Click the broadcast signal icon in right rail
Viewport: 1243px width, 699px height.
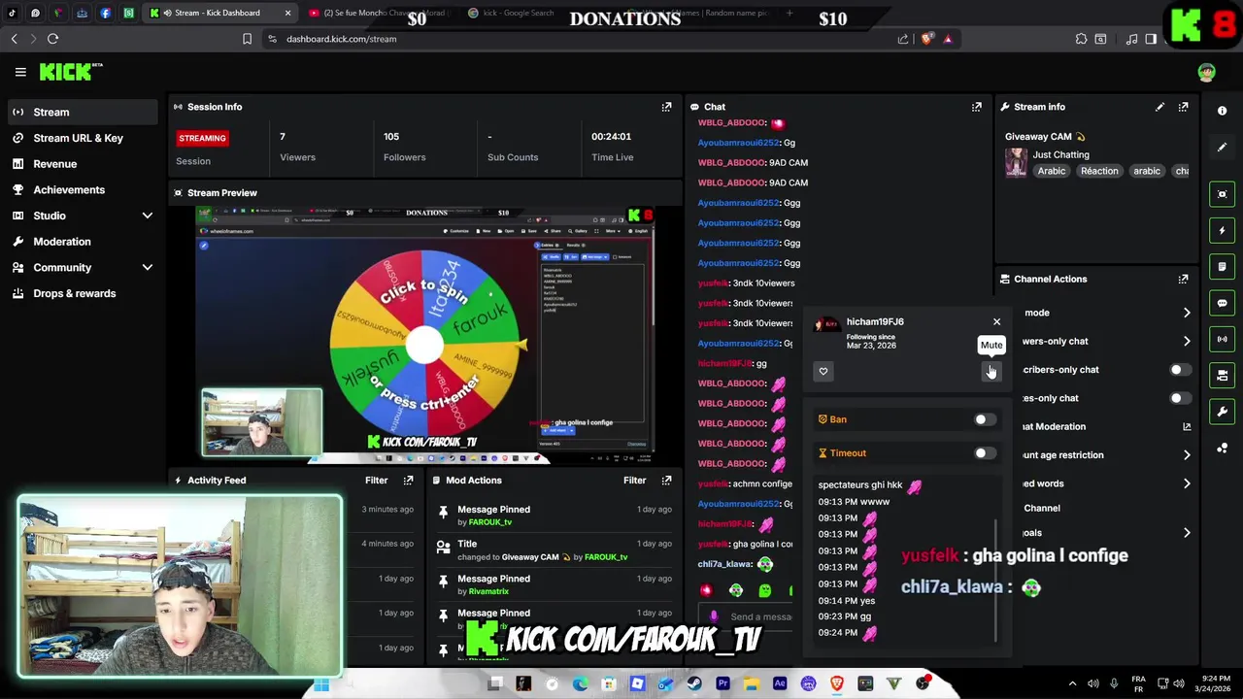pyautogui.click(x=1222, y=339)
